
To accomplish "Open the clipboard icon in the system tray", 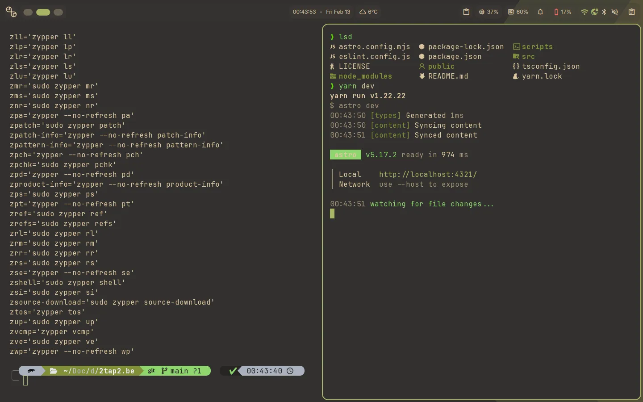I will pos(631,12).
